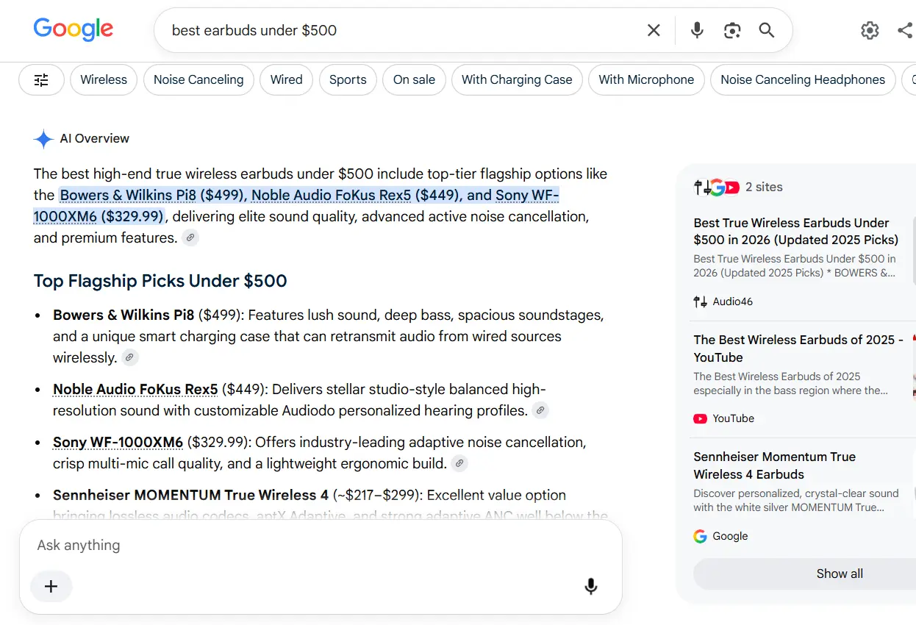
Task: Click the Noble Audio FoKus Rex5 bullet link
Action: pyautogui.click(x=135, y=389)
